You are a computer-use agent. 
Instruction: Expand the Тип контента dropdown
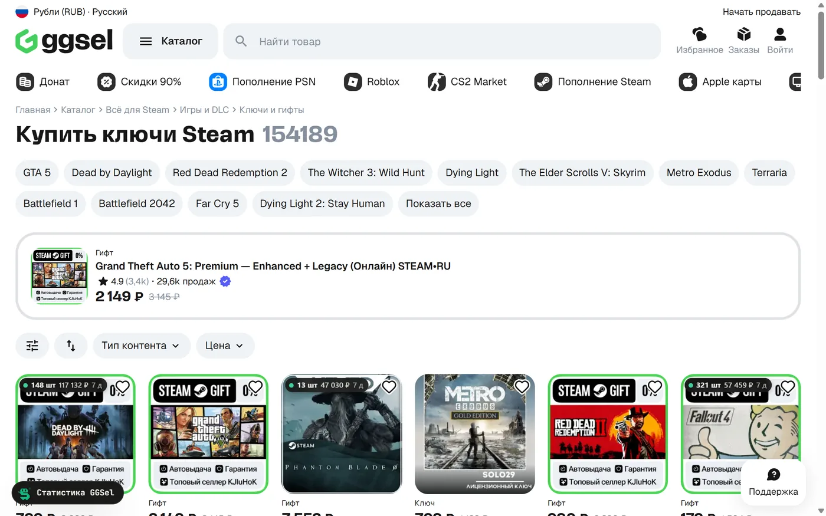142,346
